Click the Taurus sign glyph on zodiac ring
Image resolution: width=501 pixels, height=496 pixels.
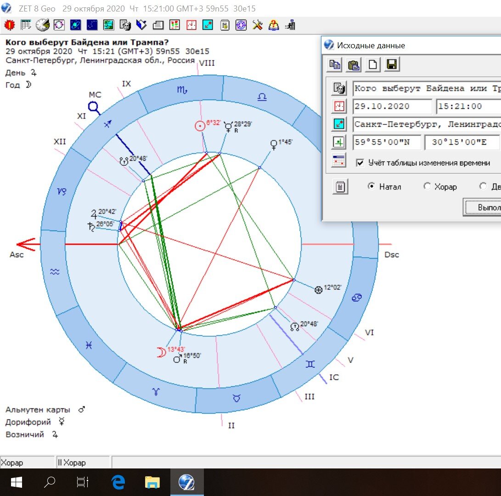tap(236, 398)
